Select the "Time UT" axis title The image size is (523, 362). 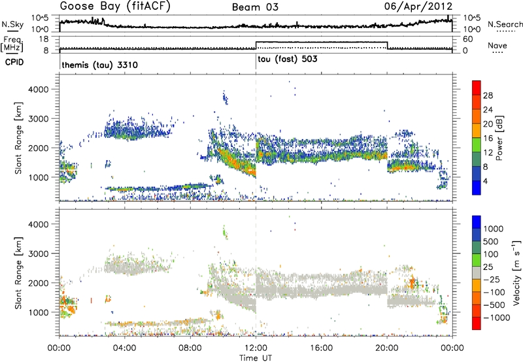256,358
